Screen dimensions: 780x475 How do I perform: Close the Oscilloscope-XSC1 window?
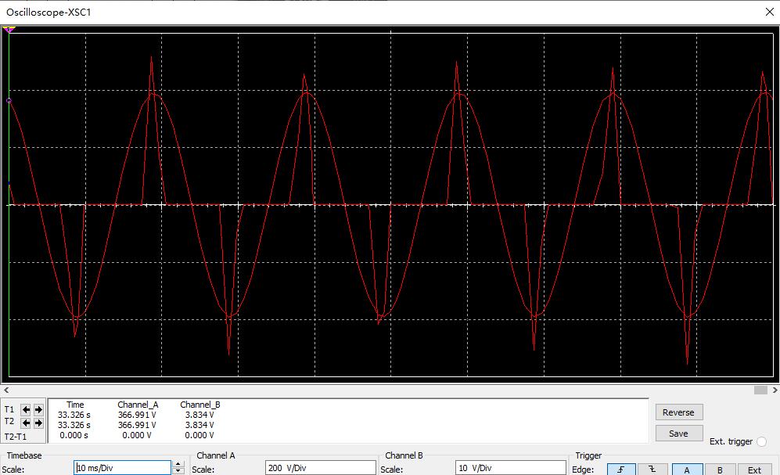click(767, 12)
